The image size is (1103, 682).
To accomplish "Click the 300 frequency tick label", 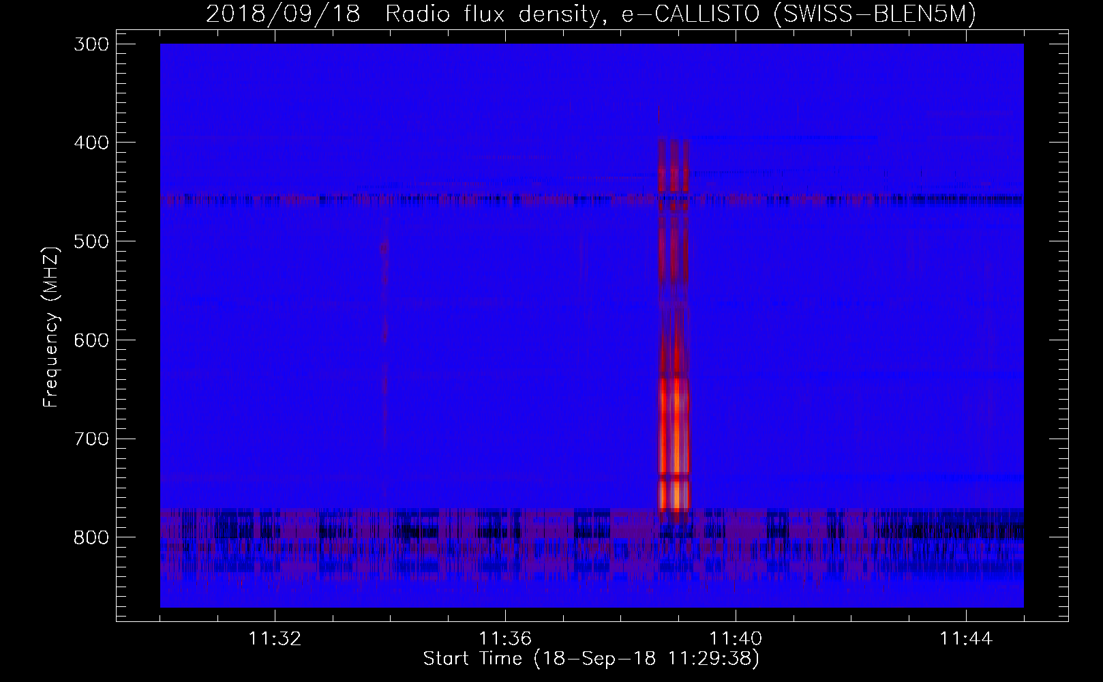I will tap(90, 44).
